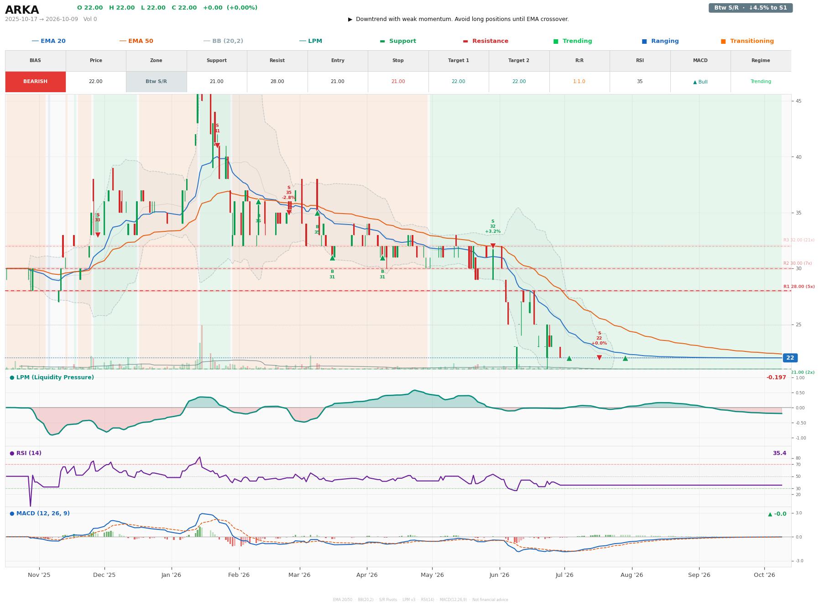Viewport: 820px width, 607px height.
Task: Select the Transitioning legend entry
Action: pyautogui.click(x=747, y=41)
